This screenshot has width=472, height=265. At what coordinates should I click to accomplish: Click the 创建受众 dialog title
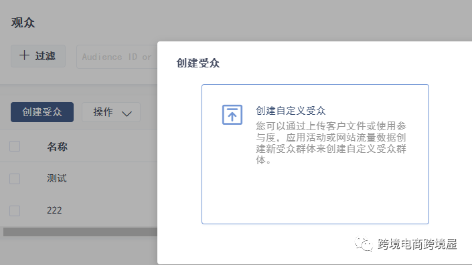point(198,63)
